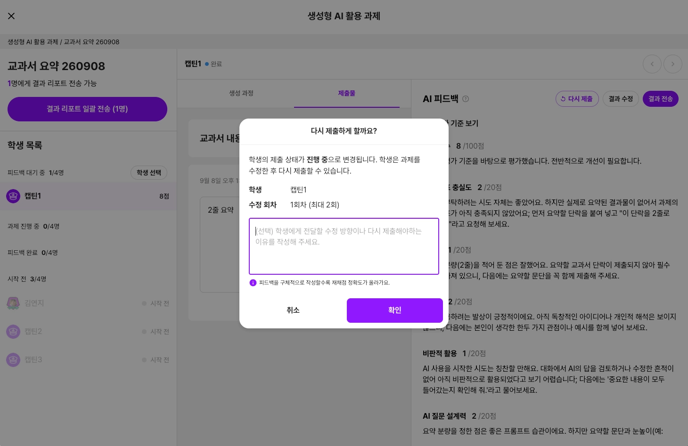Select student 캡틴1 in the list

[x=88, y=196]
